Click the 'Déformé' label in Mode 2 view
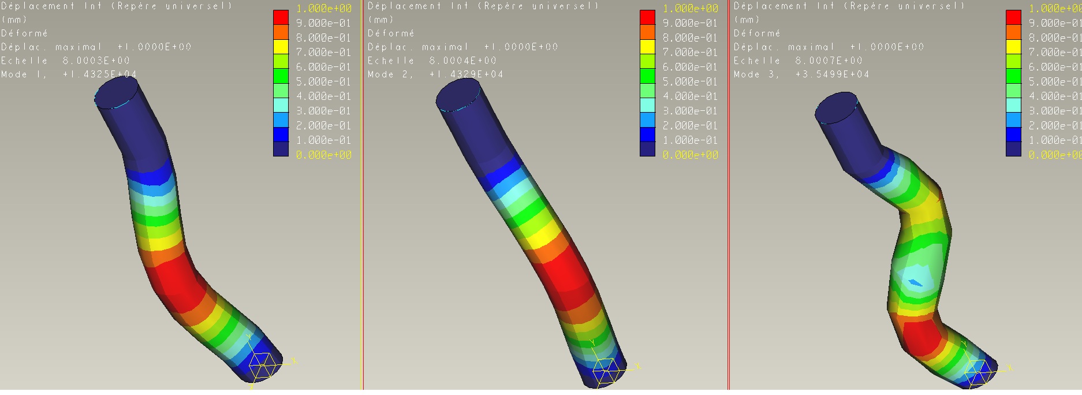The width and height of the screenshot is (1082, 395). point(391,33)
